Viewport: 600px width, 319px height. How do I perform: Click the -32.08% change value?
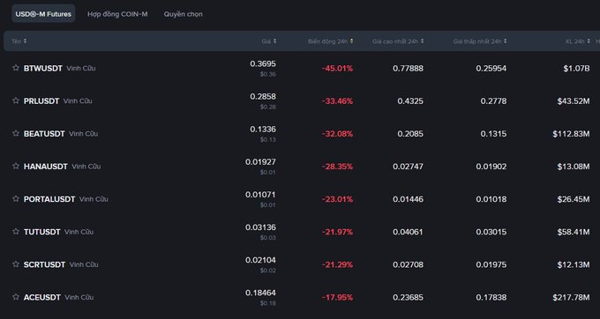[337, 134]
